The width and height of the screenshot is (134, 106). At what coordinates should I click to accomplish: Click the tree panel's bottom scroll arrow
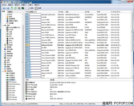pyautogui.click(x=23, y=101)
